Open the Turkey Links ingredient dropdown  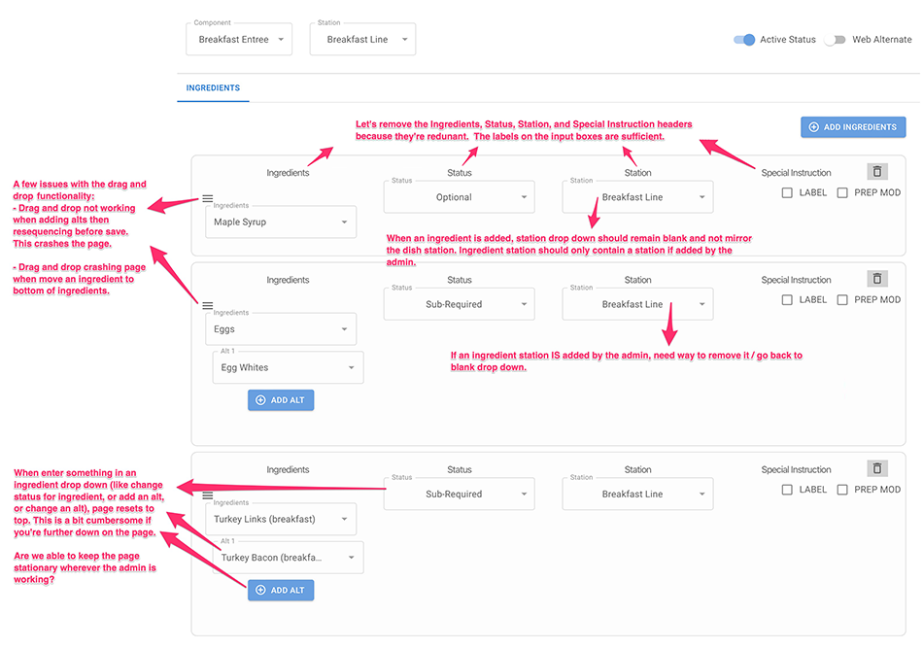[x=281, y=520]
